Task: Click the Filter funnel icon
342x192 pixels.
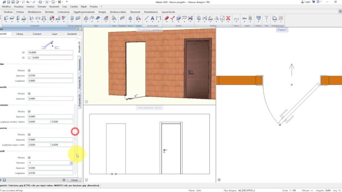Action: pos(267,18)
